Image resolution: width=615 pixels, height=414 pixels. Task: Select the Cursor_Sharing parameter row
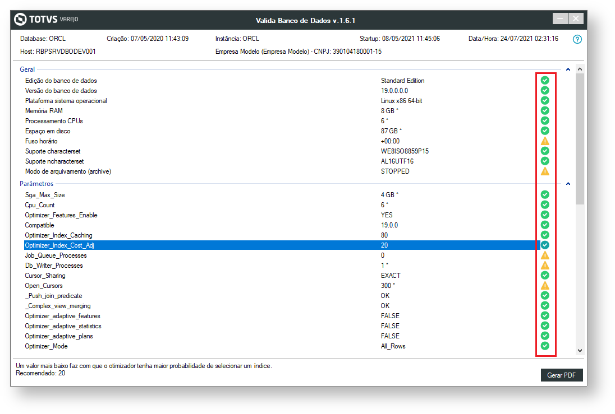coord(282,276)
